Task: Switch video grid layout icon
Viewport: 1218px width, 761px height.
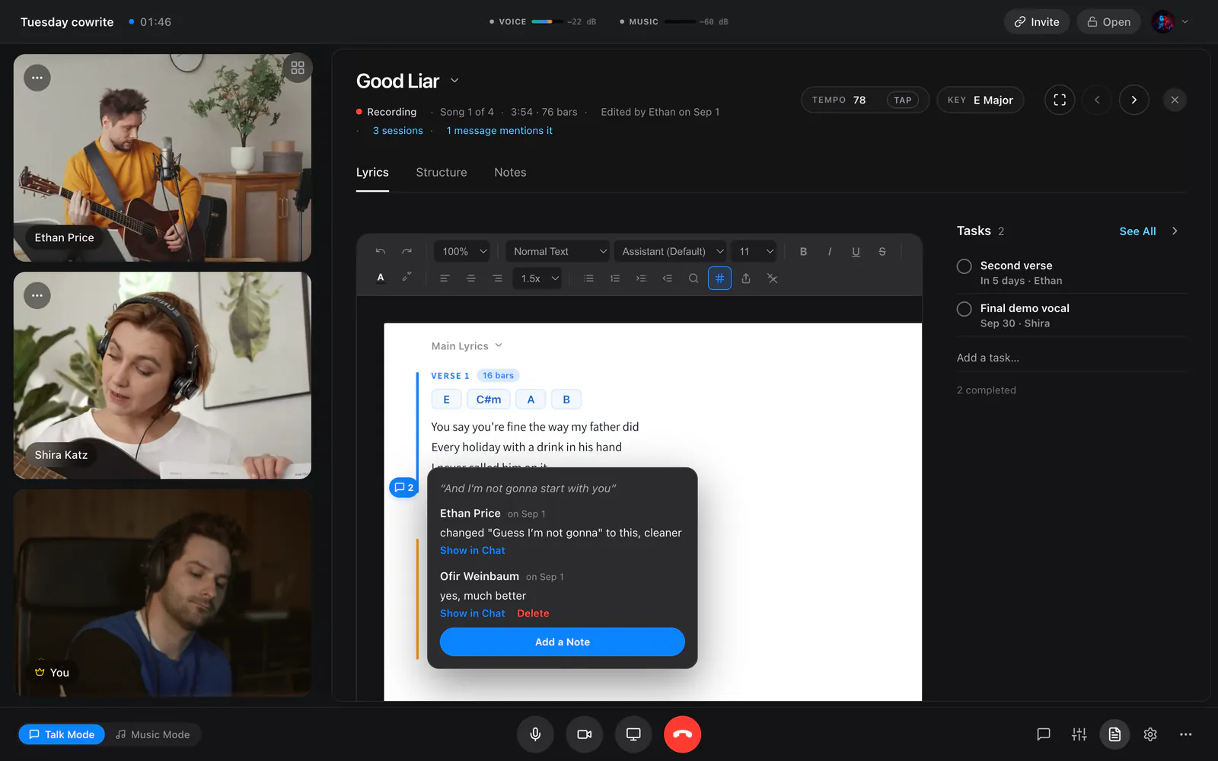Action: click(x=298, y=68)
